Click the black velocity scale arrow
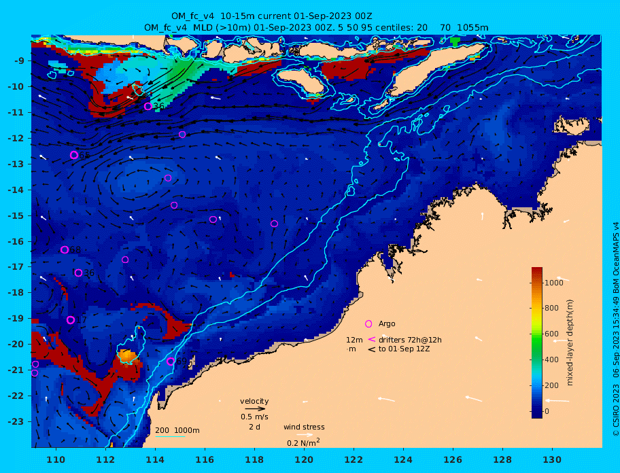This screenshot has height=473, width=620. pos(255,409)
